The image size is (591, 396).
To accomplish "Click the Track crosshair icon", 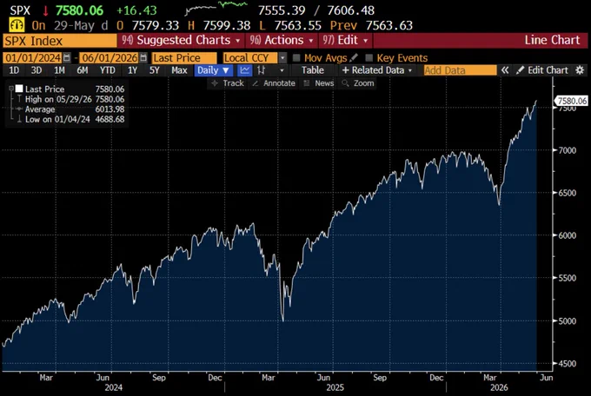I will click(215, 83).
